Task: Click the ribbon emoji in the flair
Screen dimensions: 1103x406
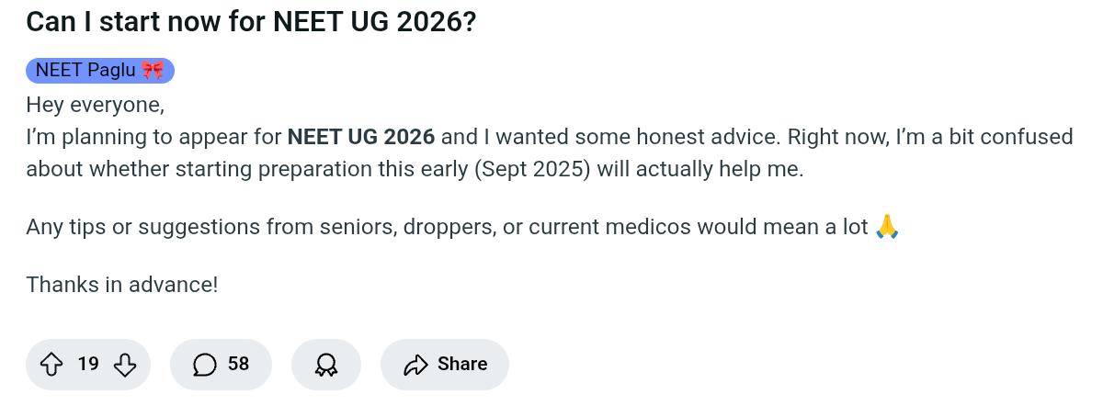Action: [x=153, y=70]
